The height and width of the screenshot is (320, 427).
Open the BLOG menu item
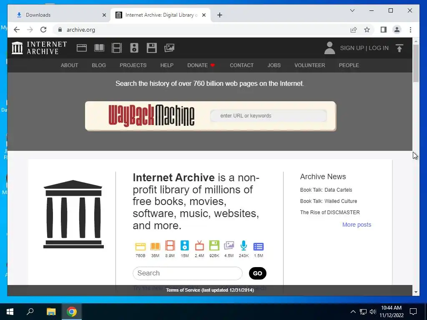tap(99, 65)
